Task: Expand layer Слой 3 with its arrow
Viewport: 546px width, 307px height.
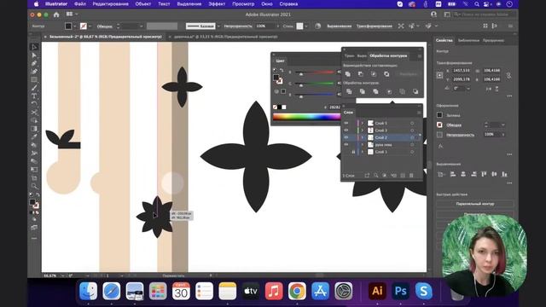Action: (x=362, y=130)
